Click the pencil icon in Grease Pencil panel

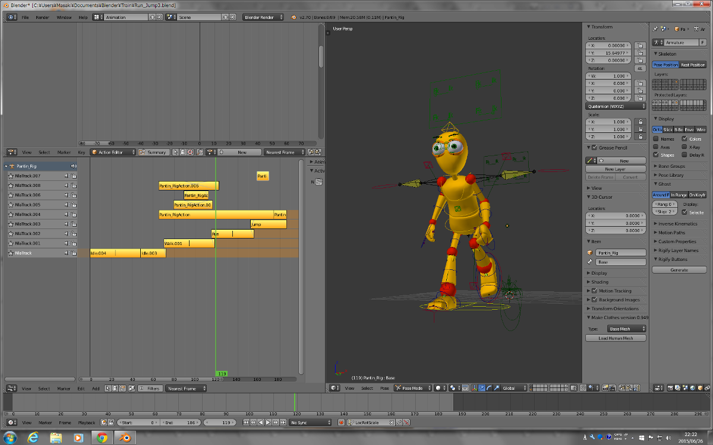[591, 161]
